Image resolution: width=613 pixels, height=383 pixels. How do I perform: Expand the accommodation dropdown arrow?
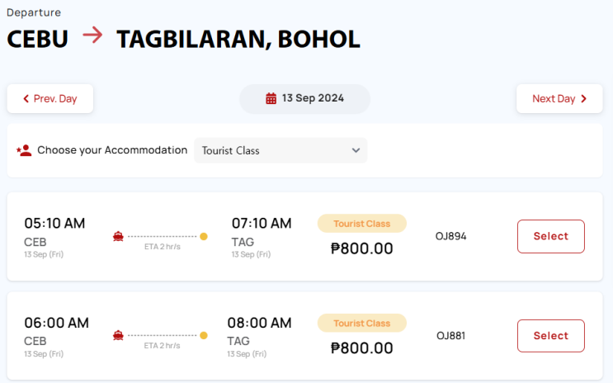(356, 150)
